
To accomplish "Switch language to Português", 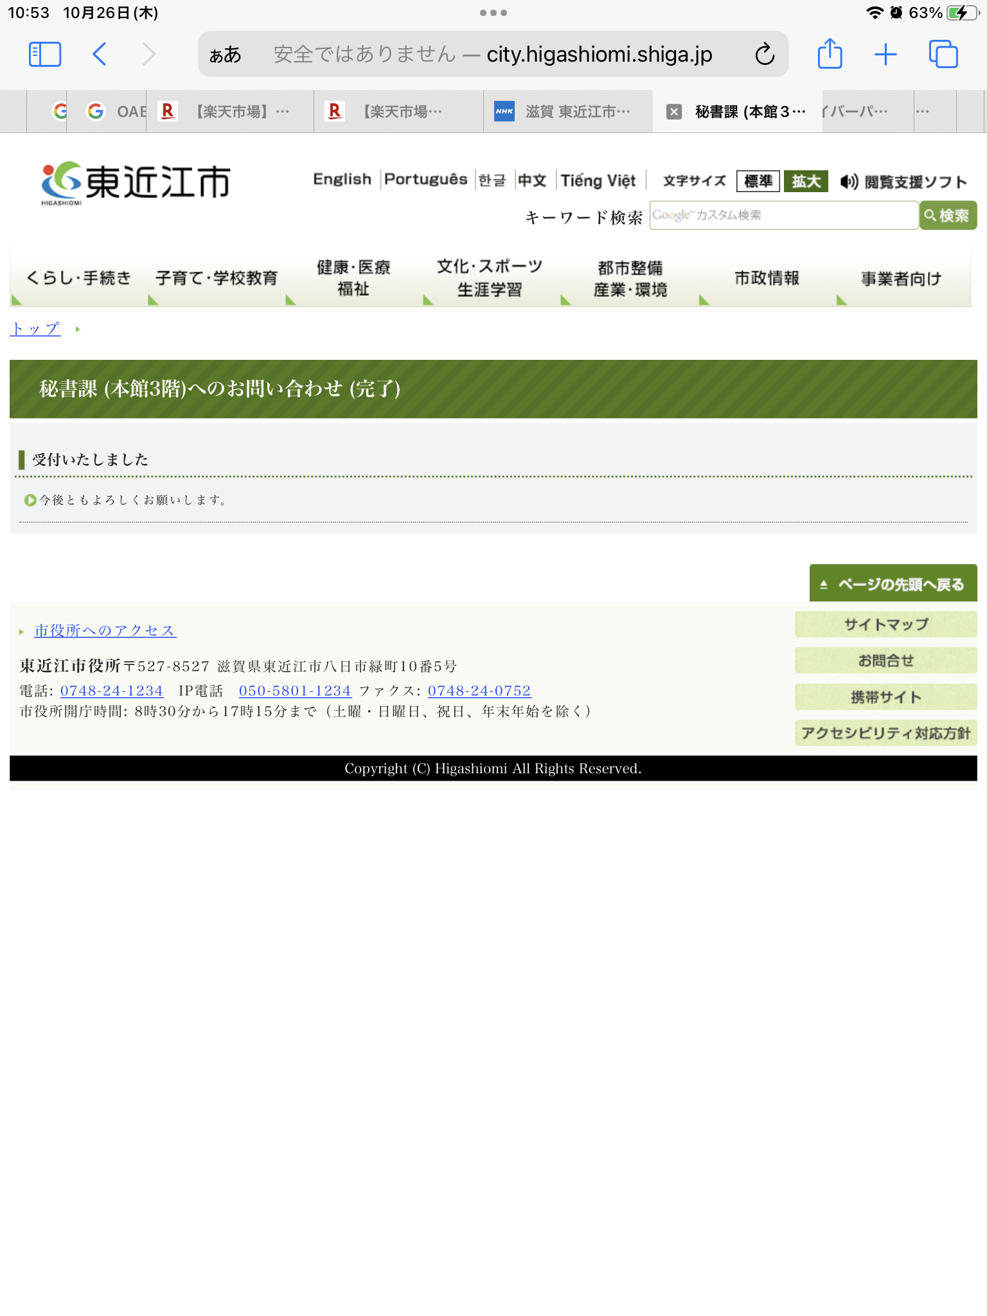I will click(425, 179).
